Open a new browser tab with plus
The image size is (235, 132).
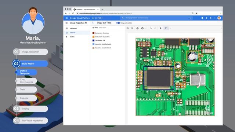pyautogui.click(x=102, y=10)
